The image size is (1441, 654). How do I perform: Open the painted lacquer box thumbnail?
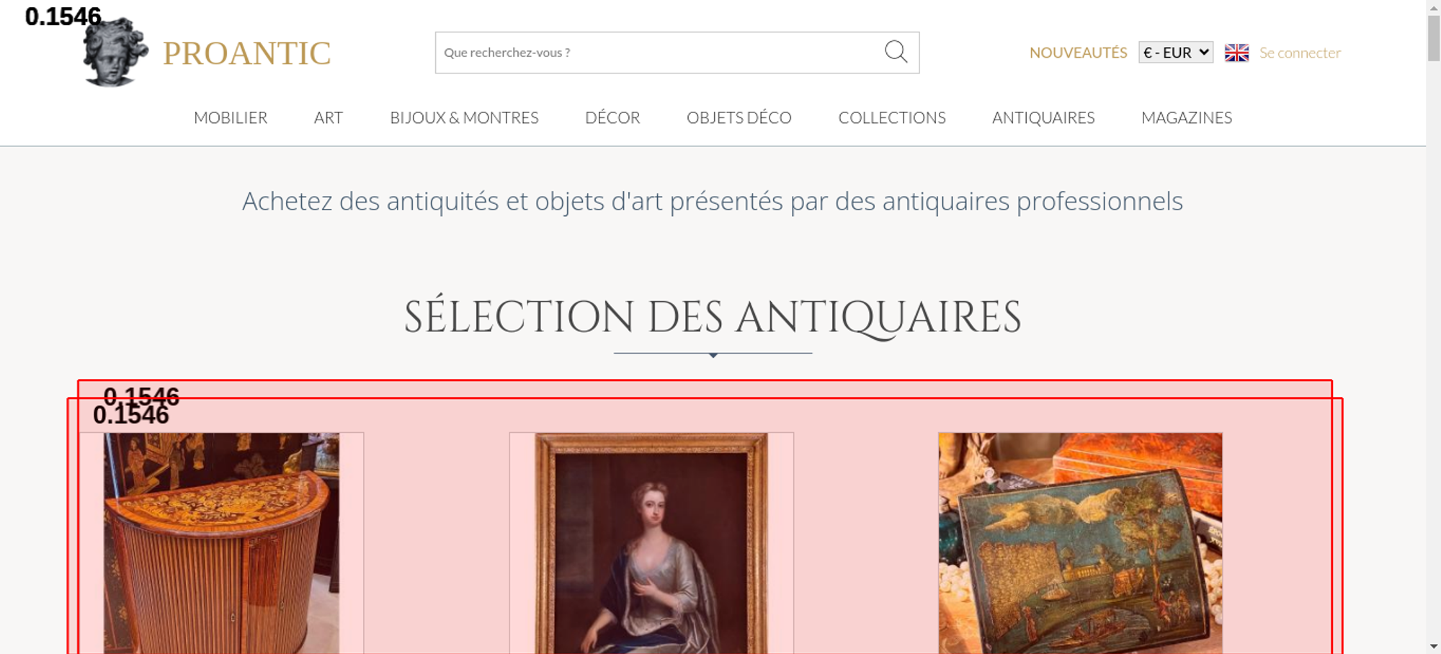point(1080,543)
